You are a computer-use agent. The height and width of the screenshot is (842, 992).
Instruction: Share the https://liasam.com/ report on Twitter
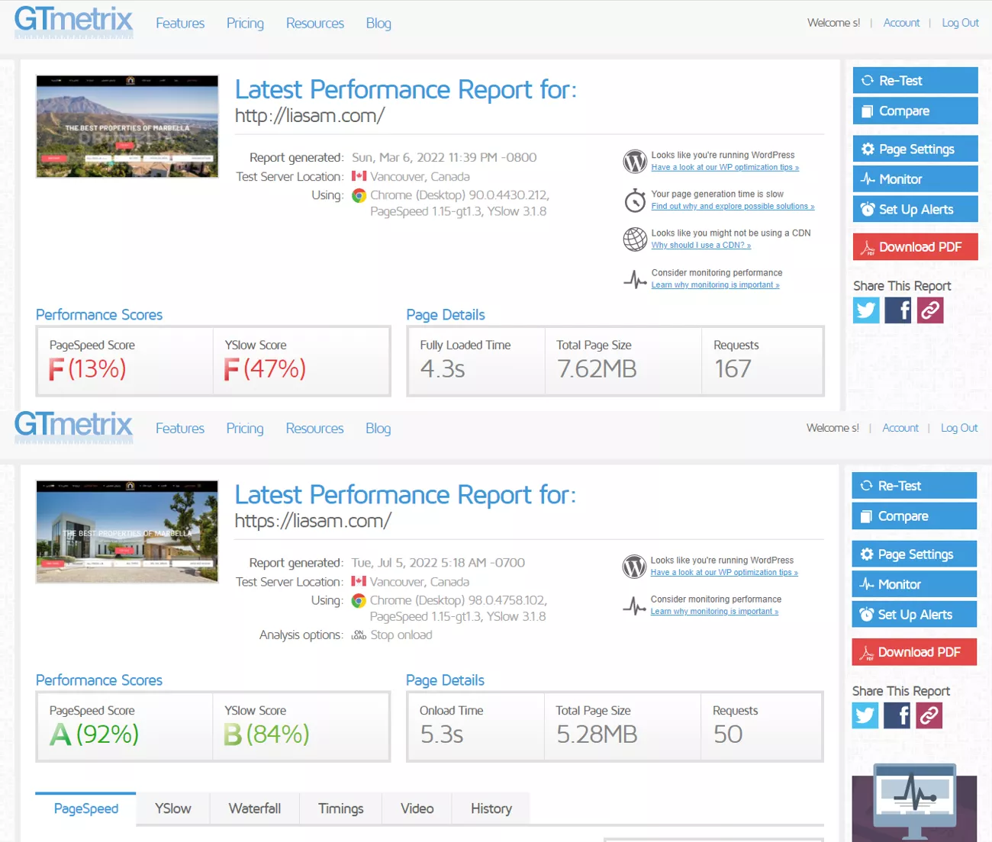865,715
